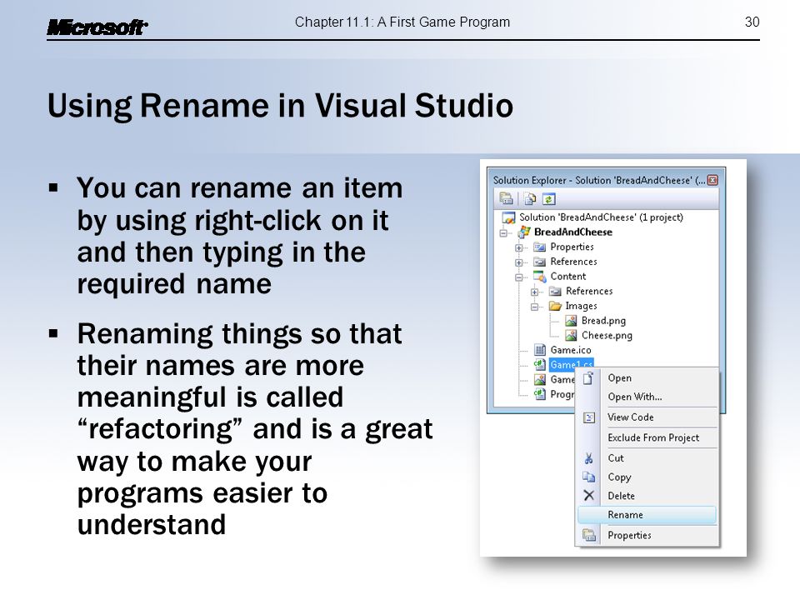Choose Exclude From Project
The image size is (800, 600).
point(653,437)
